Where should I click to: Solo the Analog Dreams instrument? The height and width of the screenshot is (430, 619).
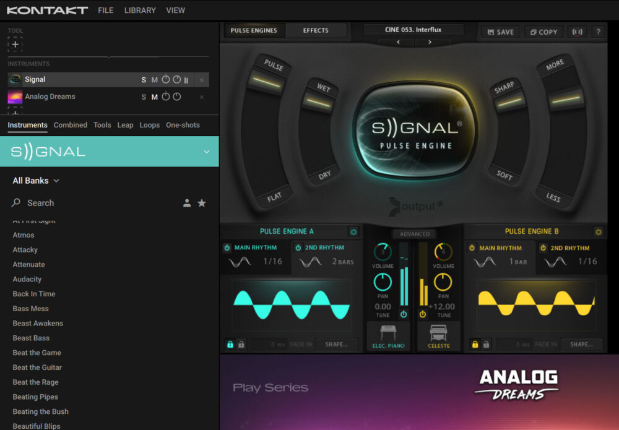pyautogui.click(x=144, y=97)
